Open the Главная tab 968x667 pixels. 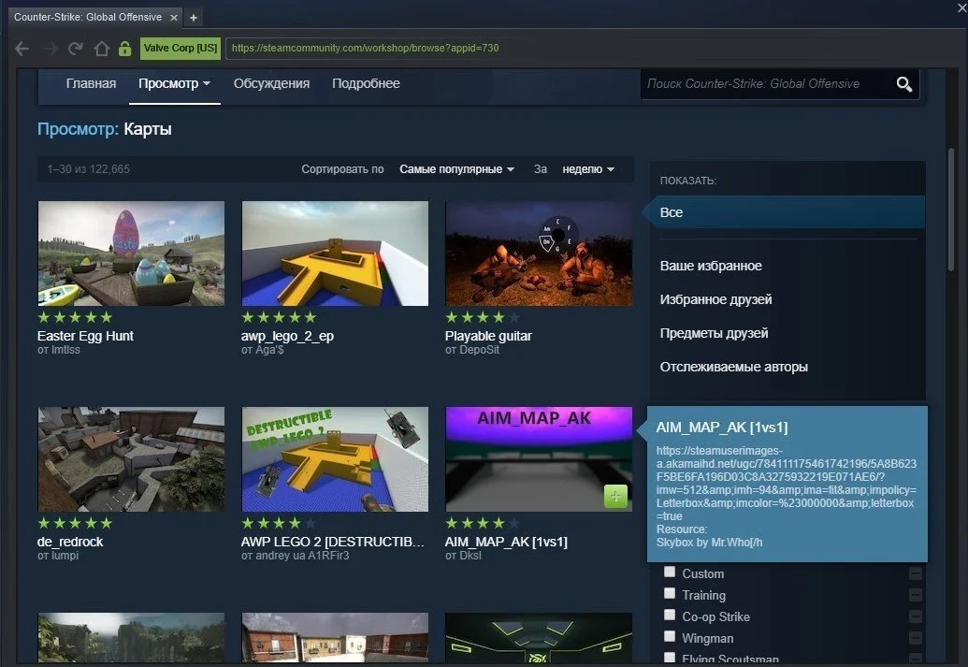(x=91, y=84)
